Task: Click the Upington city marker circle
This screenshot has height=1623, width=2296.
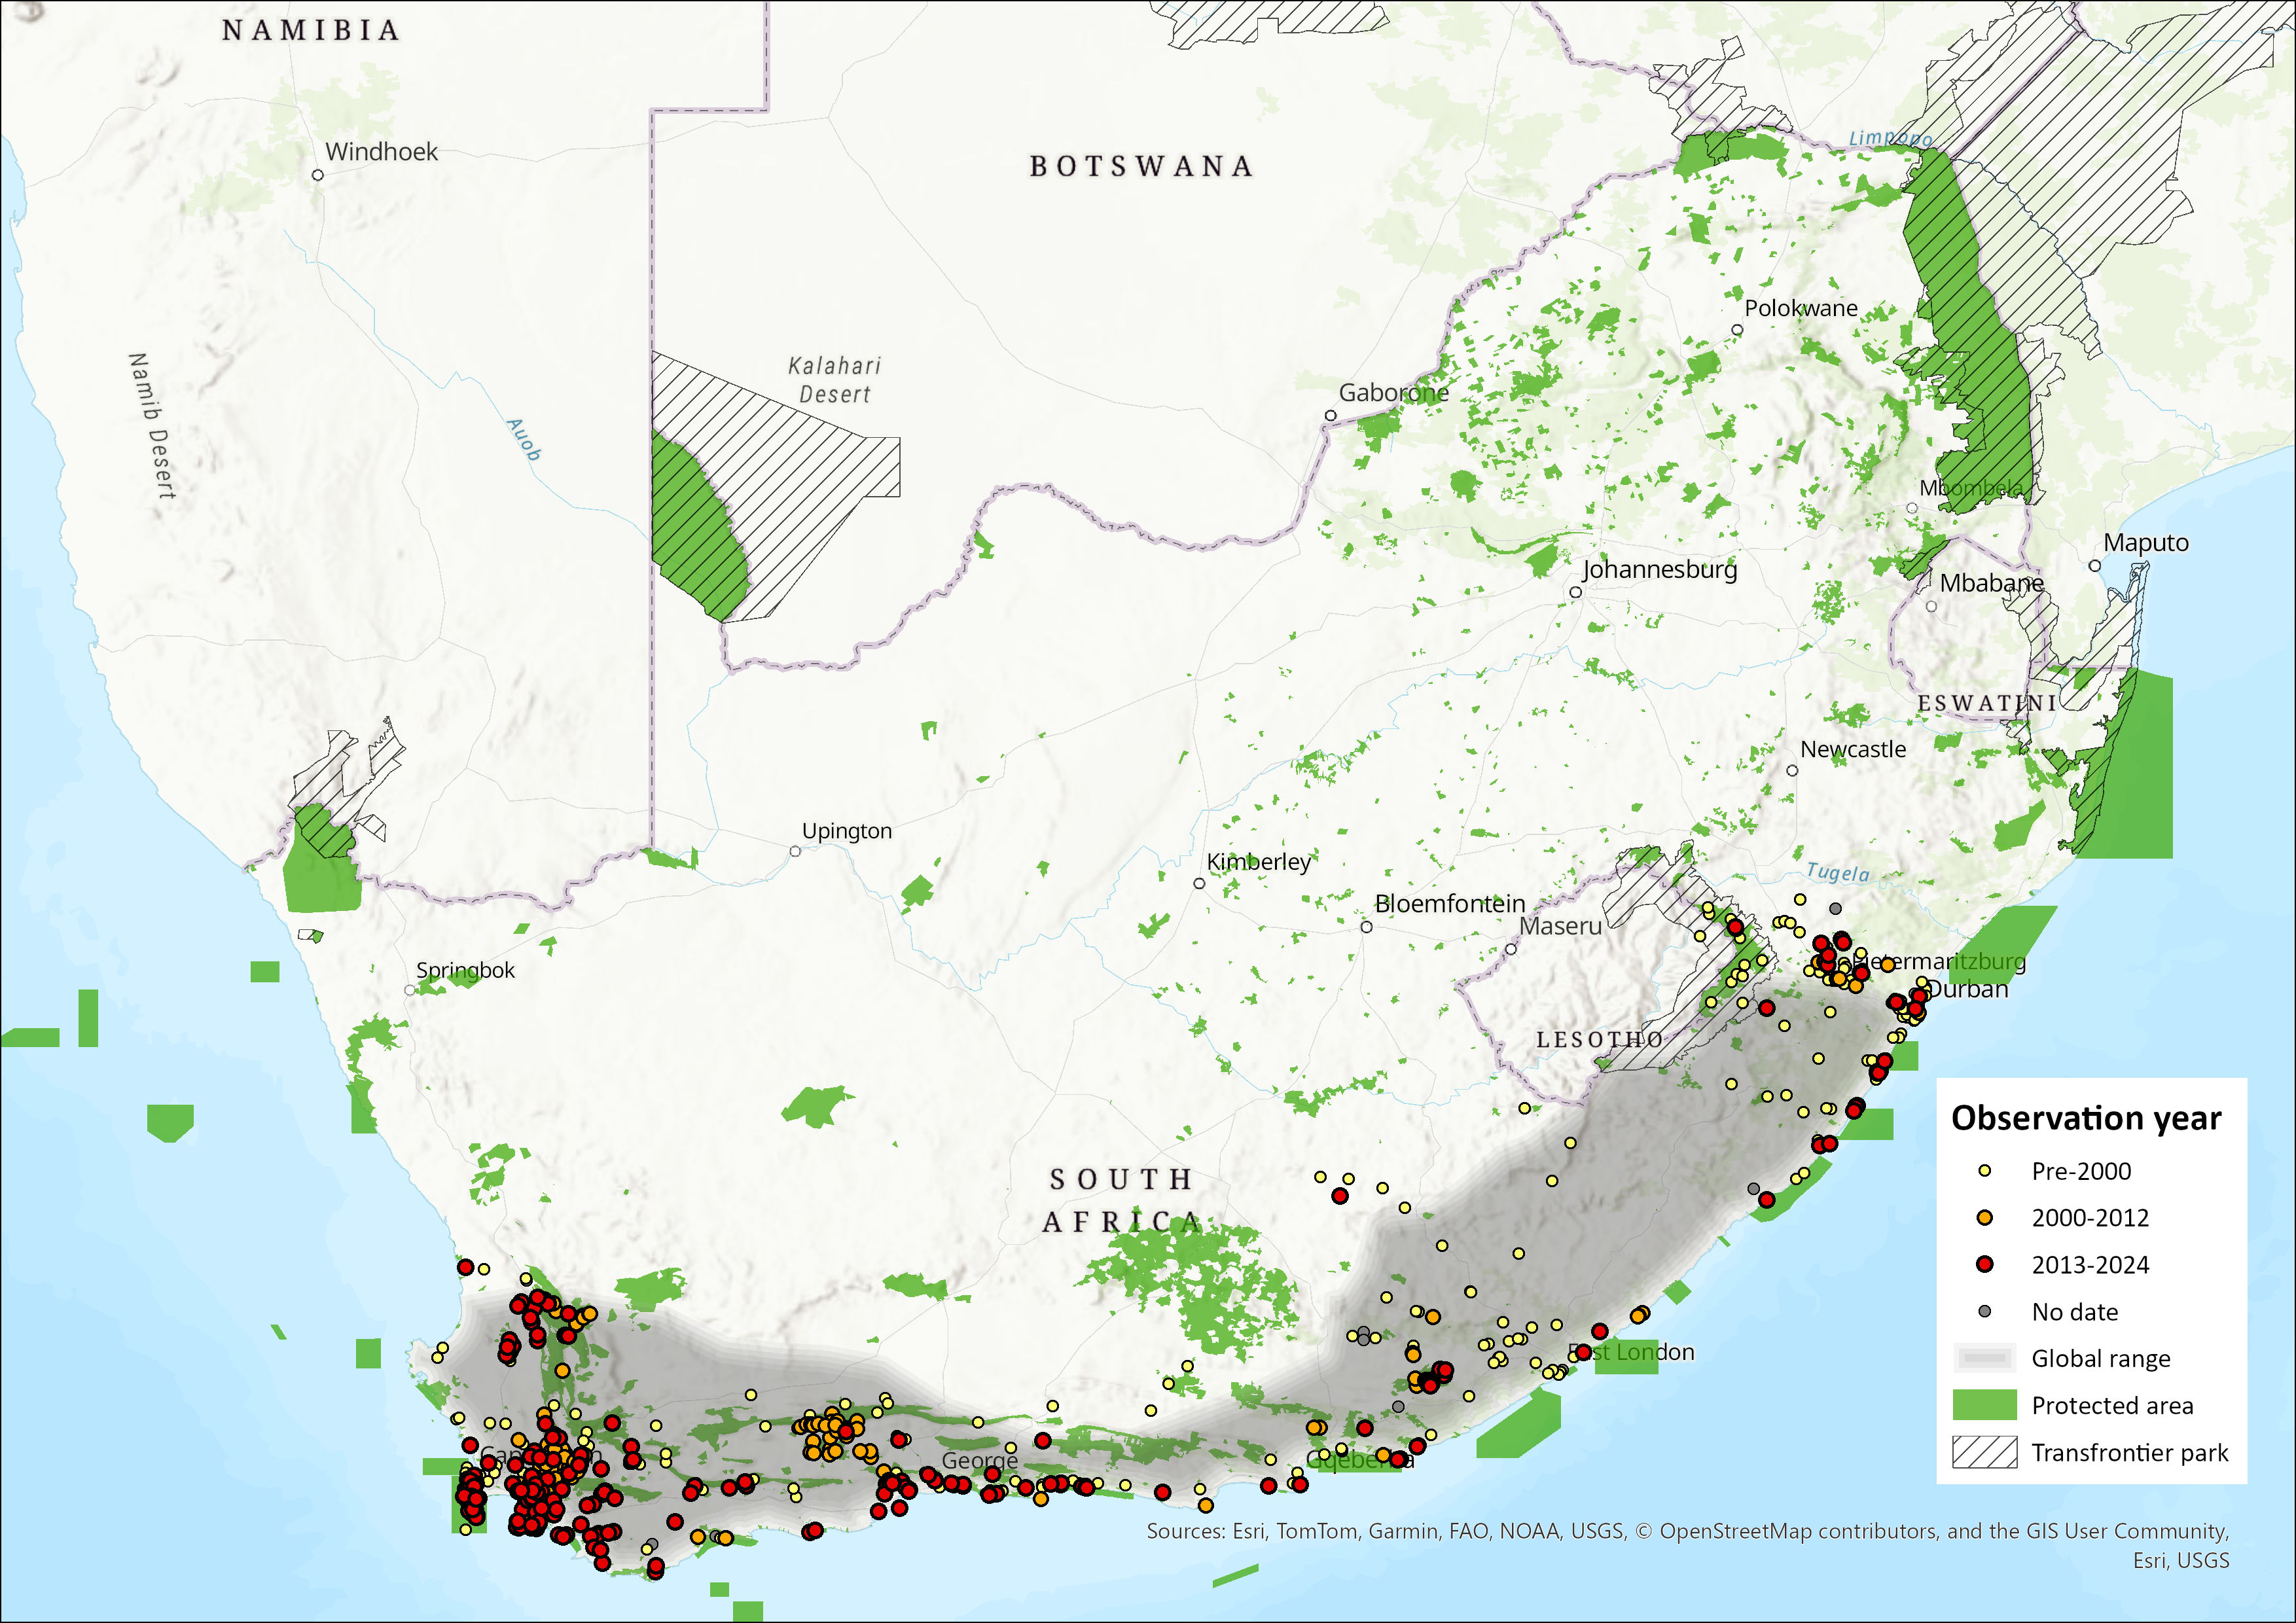Action: (795, 852)
